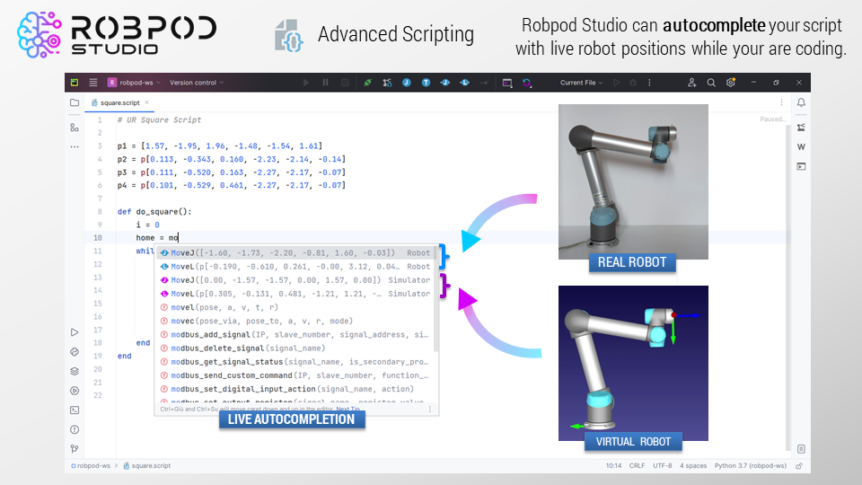The height and width of the screenshot is (485, 862).
Task: Click the green robot connect icon
Action: (368, 83)
